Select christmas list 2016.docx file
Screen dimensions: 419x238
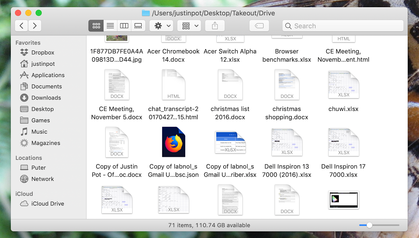[x=230, y=95]
